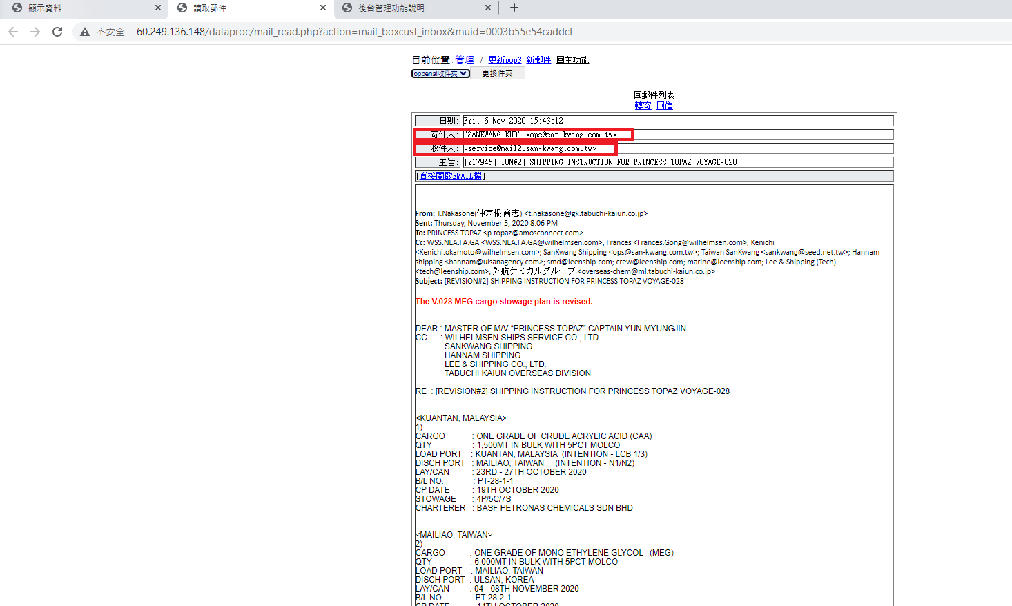Viewport: 1012px width, 606px height.
Task: Click ONE GRADE OF CRUDE ACRYLIC ACID text
Action: pyautogui.click(x=564, y=436)
